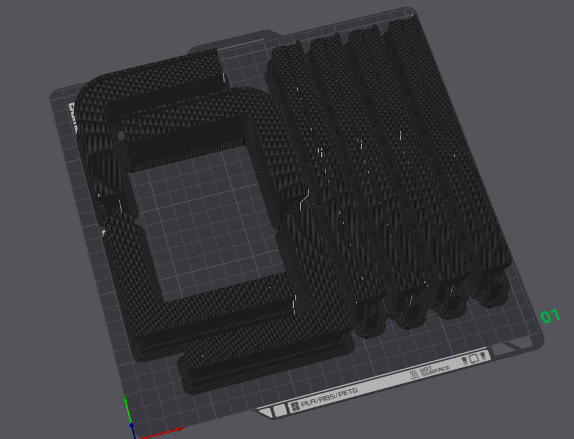Viewport: 574px width, 439px height.
Task: Click the HOT SURFACE warning on plate
Action: (430, 372)
